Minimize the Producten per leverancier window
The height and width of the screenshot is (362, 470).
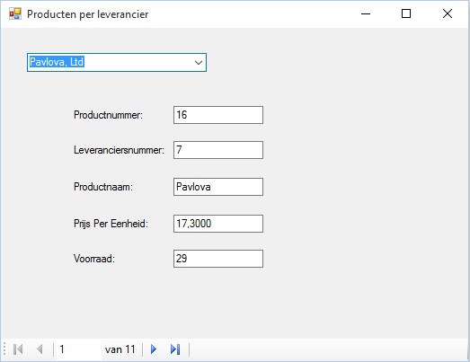pyautogui.click(x=366, y=13)
